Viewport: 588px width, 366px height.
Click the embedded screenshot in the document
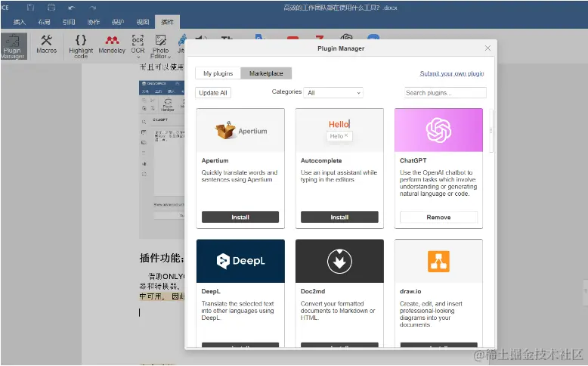coord(162,160)
